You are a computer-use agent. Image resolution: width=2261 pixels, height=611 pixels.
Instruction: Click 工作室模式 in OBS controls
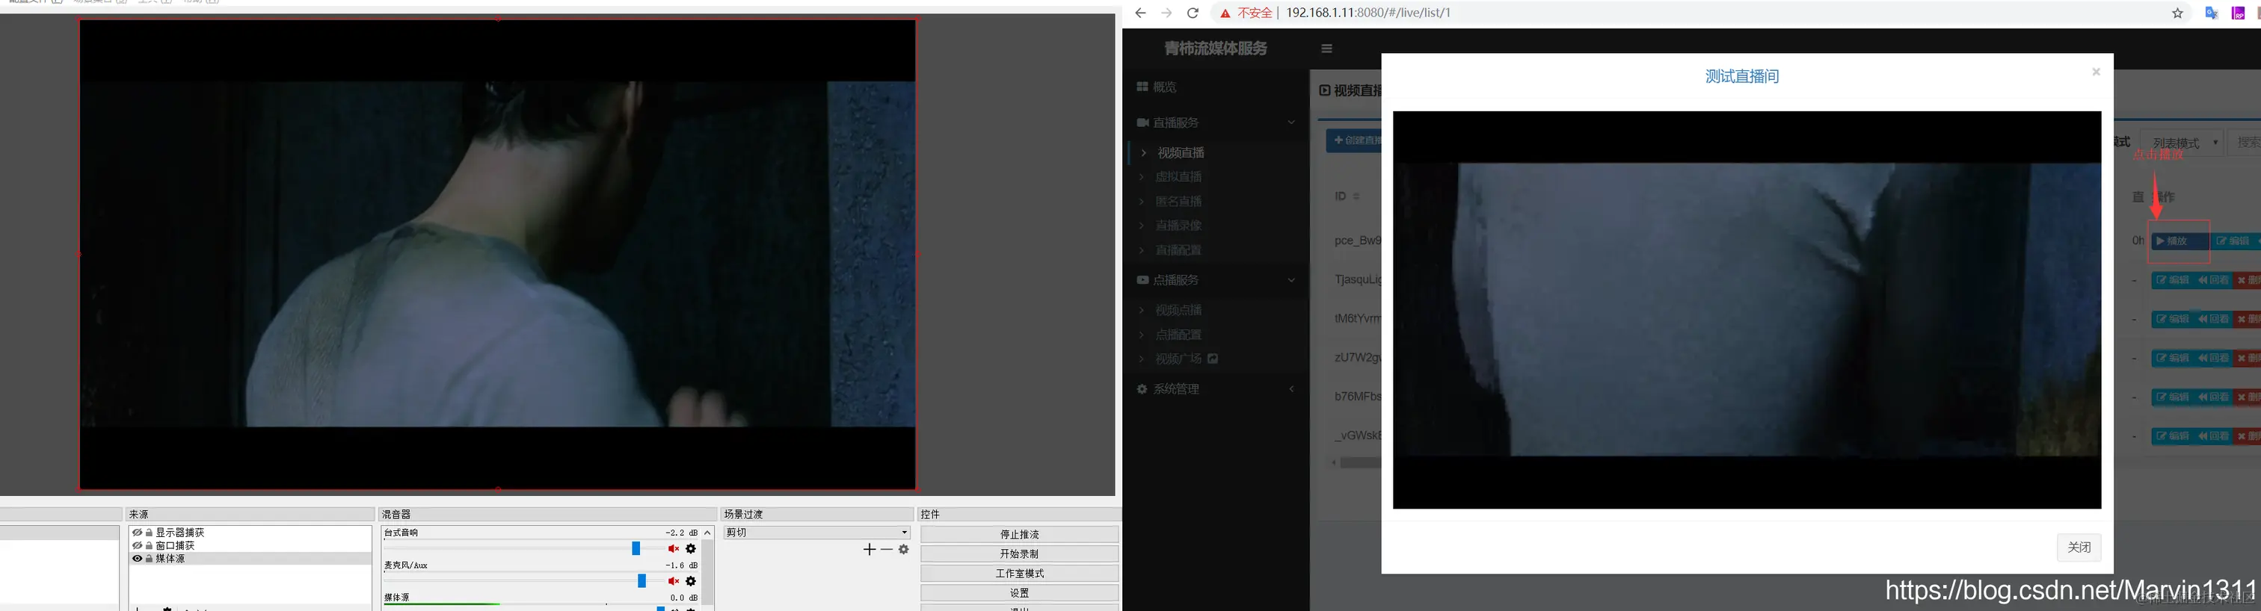(1019, 574)
